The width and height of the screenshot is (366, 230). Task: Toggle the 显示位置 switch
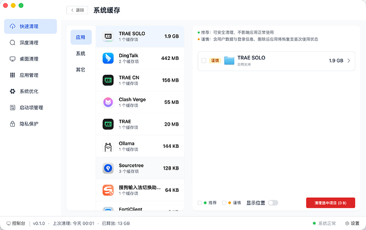[273, 202]
